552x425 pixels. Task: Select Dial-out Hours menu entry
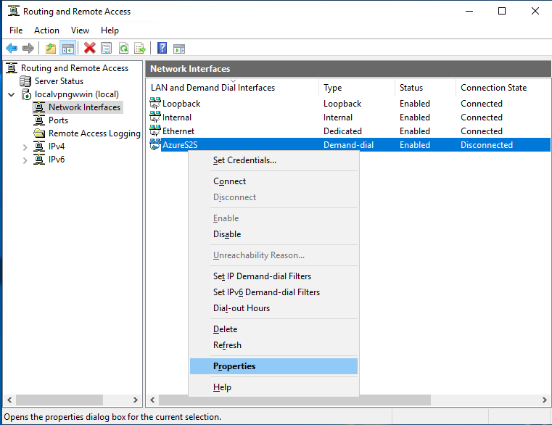[x=274, y=308]
